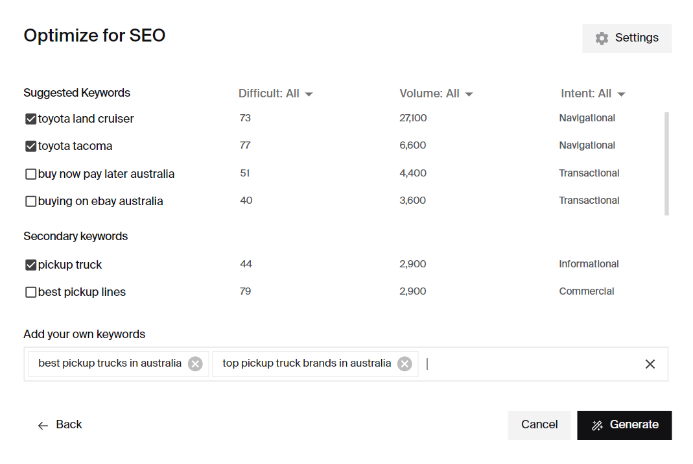Uncheck the 'toyota land cruiser' keyword
Image resolution: width=693 pixels, height=464 pixels.
30,118
